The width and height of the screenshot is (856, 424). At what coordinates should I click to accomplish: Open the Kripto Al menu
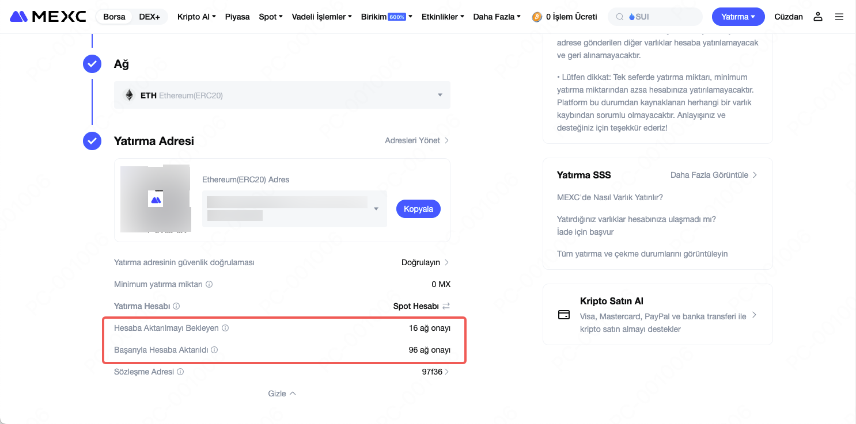[196, 17]
